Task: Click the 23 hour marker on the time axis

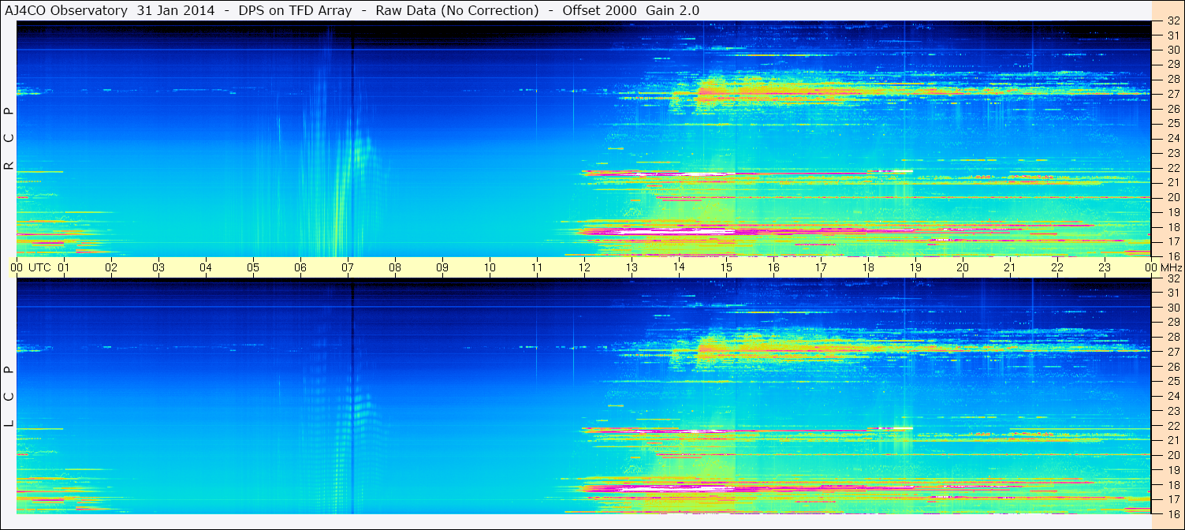Action: (x=1104, y=267)
